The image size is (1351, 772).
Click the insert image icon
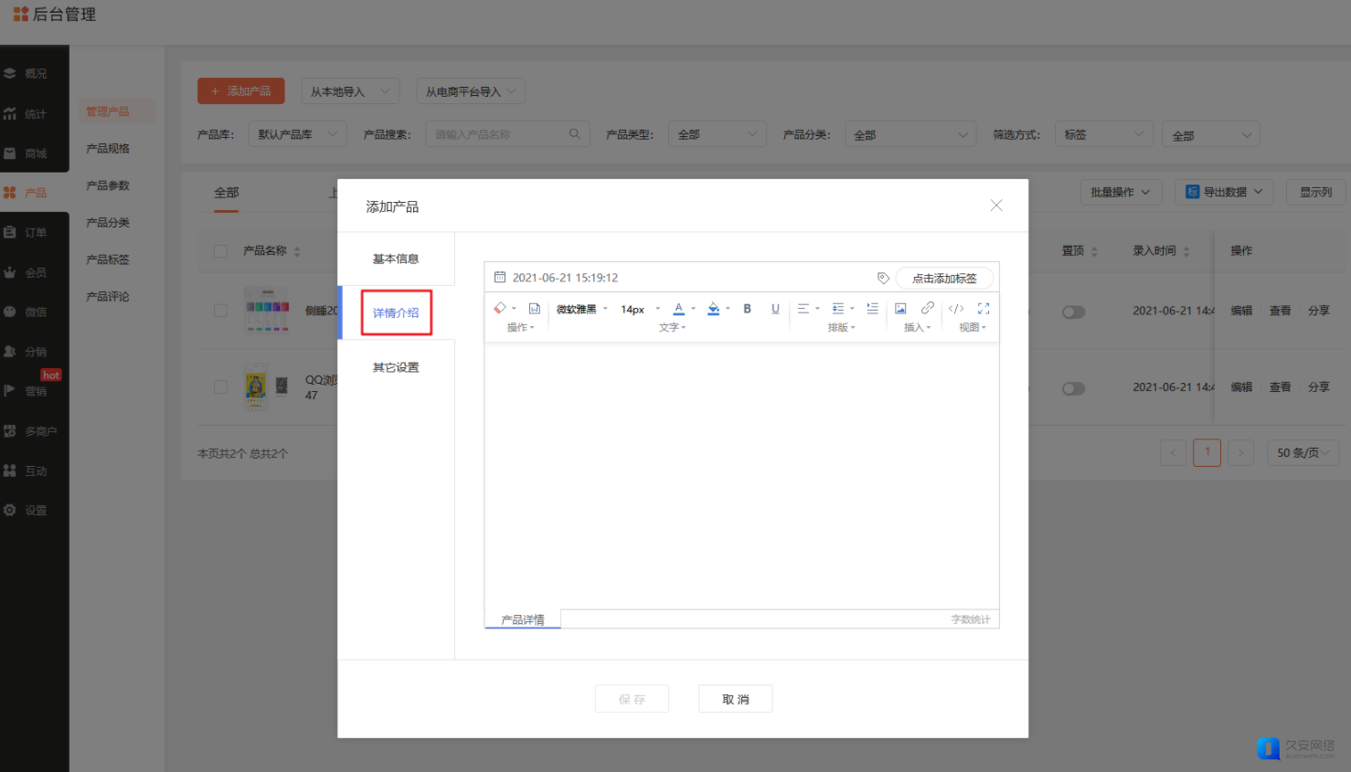pyautogui.click(x=900, y=309)
